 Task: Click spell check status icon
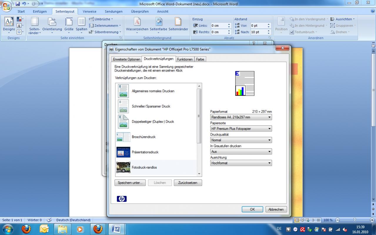pos(49,220)
